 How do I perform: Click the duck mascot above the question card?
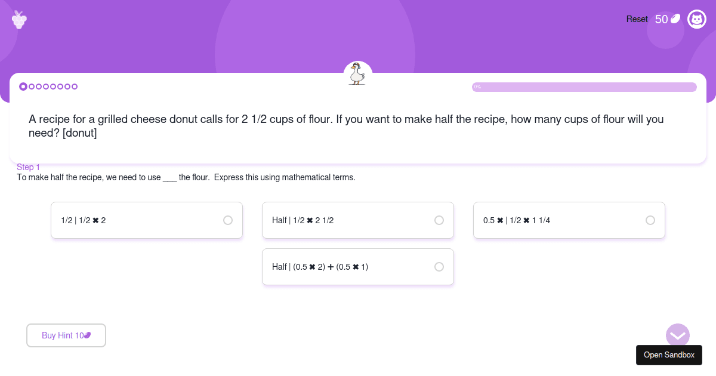(x=357, y=72)
